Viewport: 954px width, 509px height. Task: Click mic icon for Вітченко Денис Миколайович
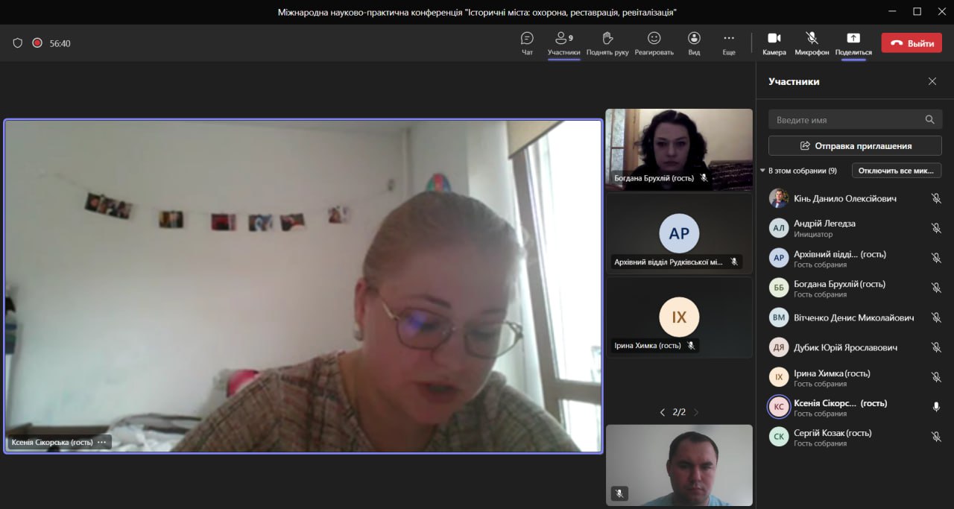tap(936, 317)
